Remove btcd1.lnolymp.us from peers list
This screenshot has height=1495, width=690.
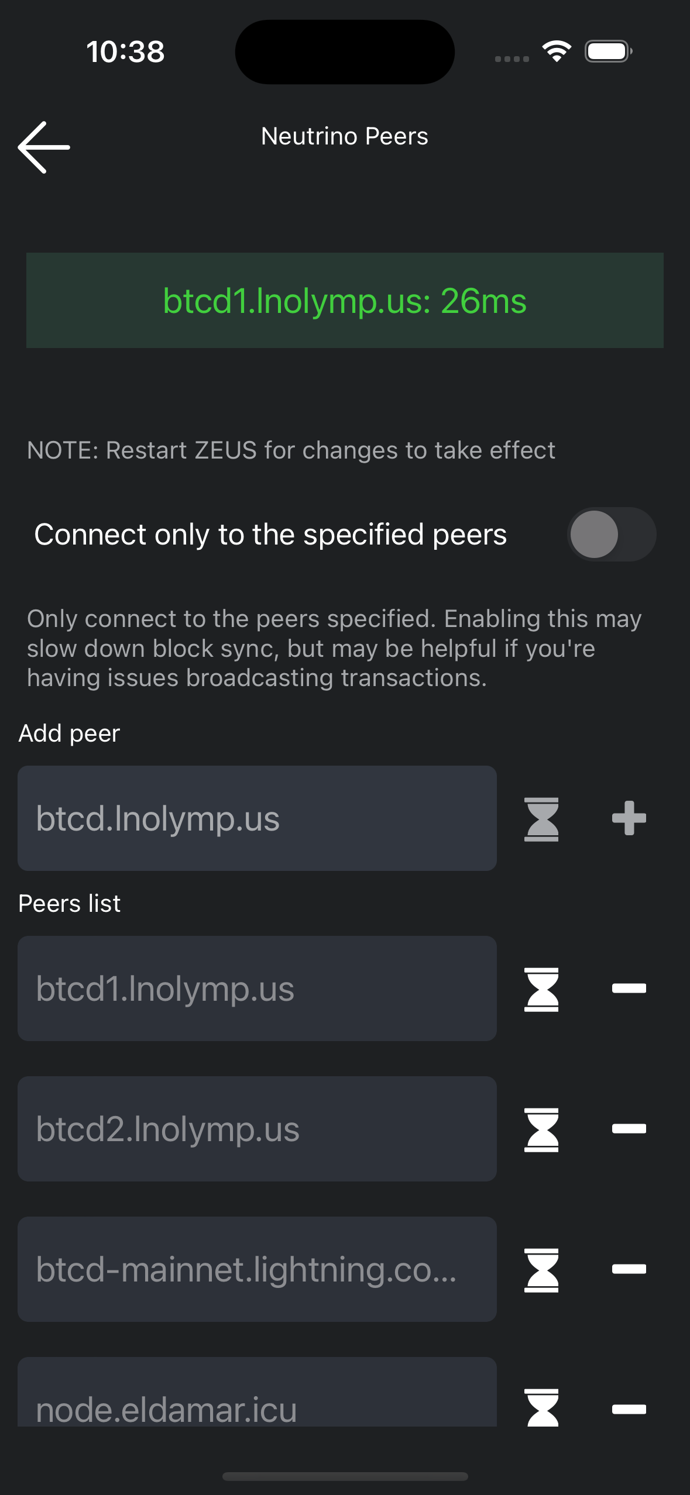point(629,988)
